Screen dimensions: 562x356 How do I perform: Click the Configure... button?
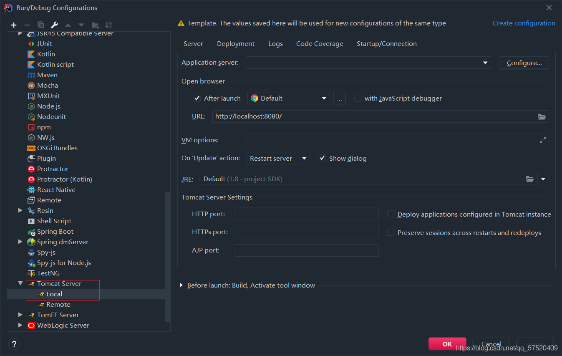524,63
